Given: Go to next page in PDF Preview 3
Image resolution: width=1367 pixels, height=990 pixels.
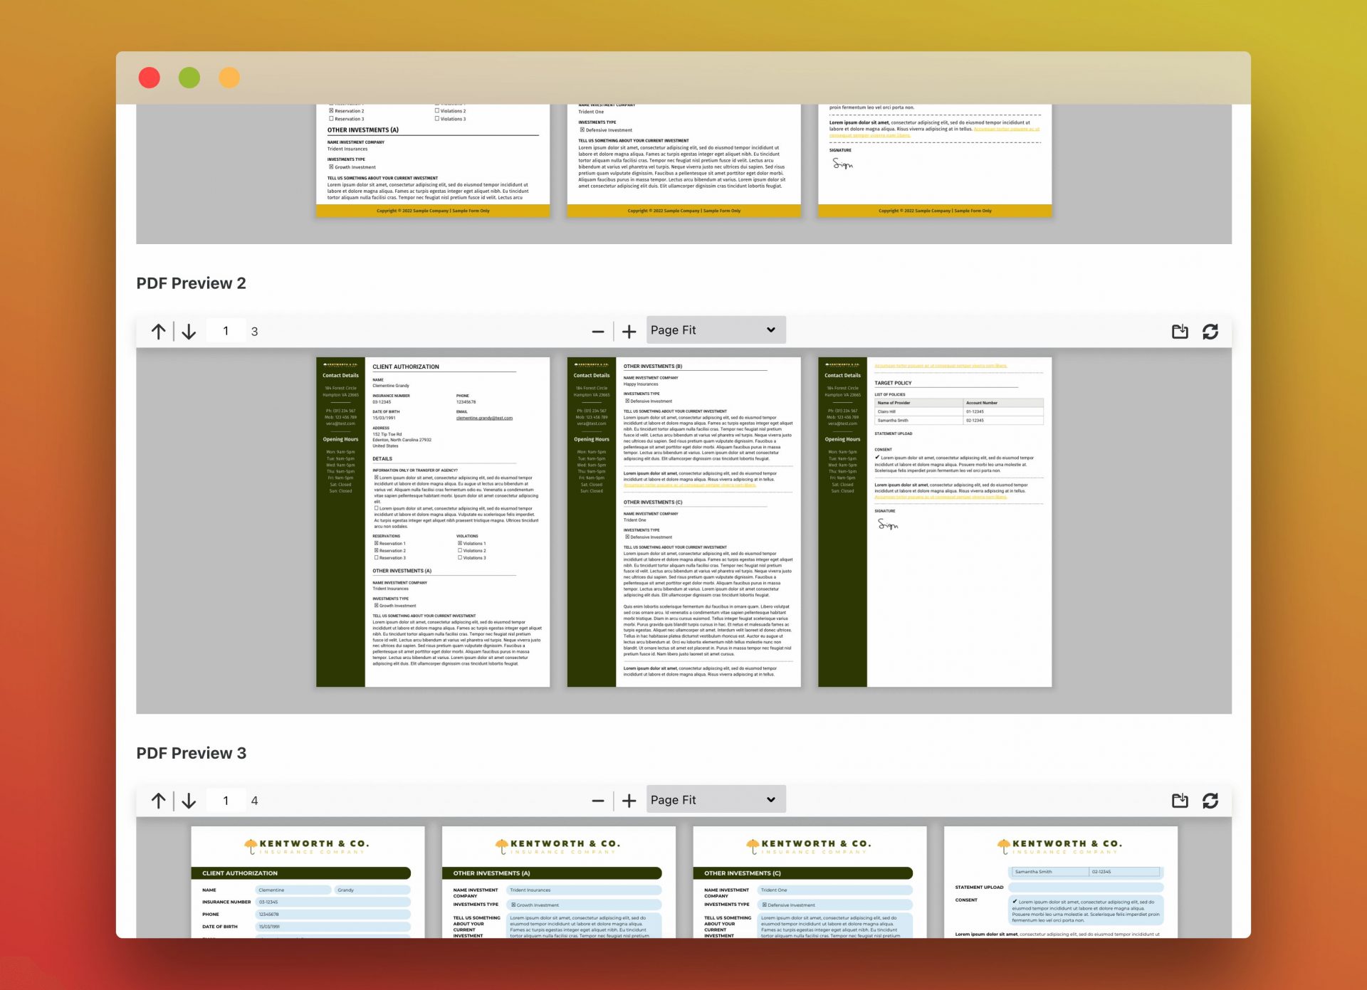Looking at the screenshot, I should pyautogui.click(x=189, y=801).
